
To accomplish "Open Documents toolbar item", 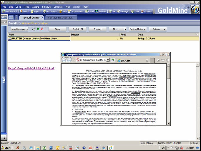I will click(50, 11).
